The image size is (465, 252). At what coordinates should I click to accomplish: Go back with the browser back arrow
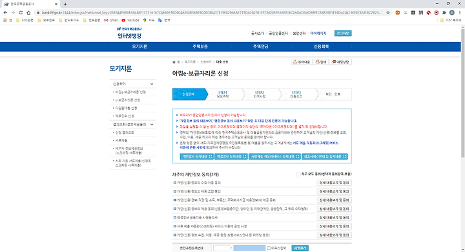click(x=5, y=12)
